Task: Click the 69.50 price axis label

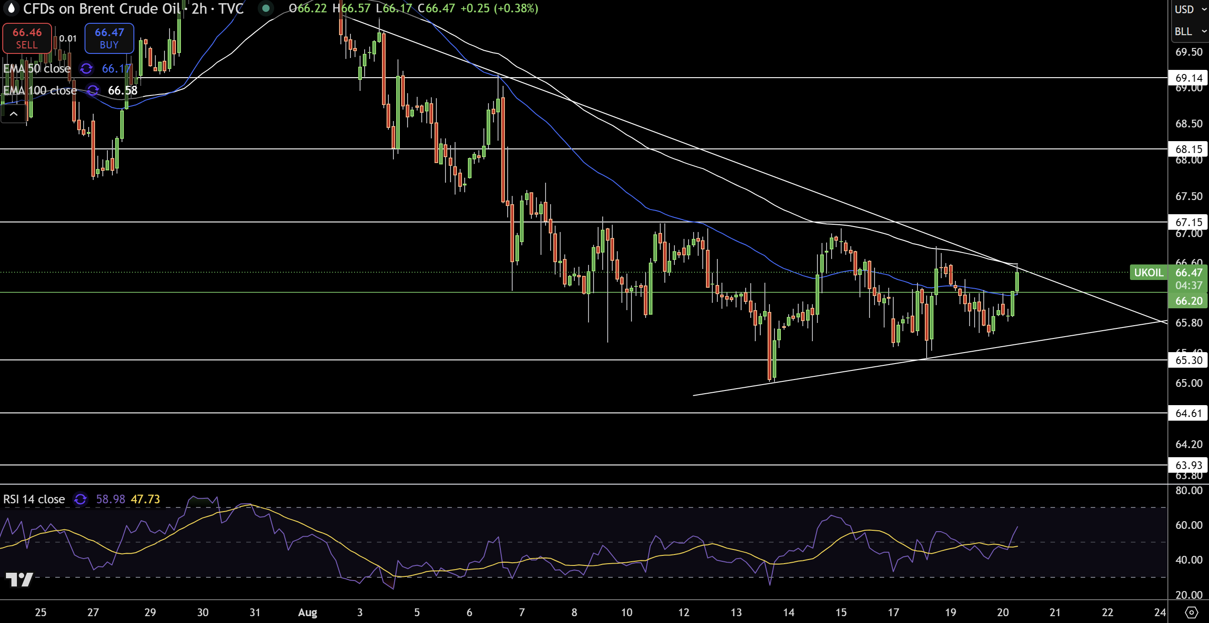Action: (x=1188, y=52)
